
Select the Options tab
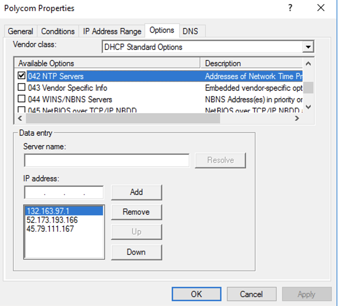pyautogui.click(x=162, y=30)
